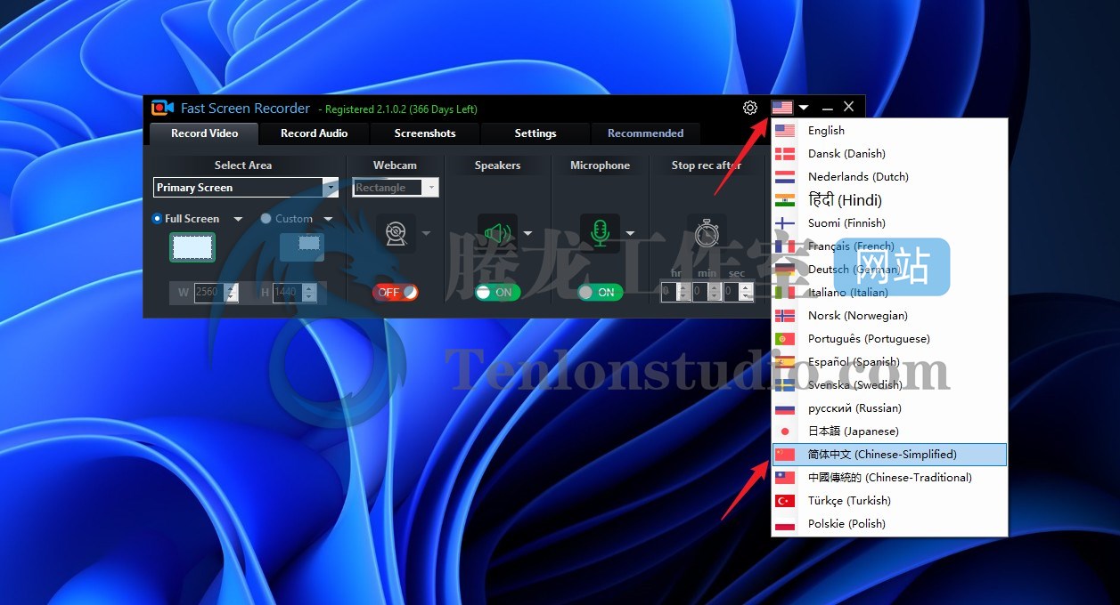Open the Recommended tab

coord(646,133)
